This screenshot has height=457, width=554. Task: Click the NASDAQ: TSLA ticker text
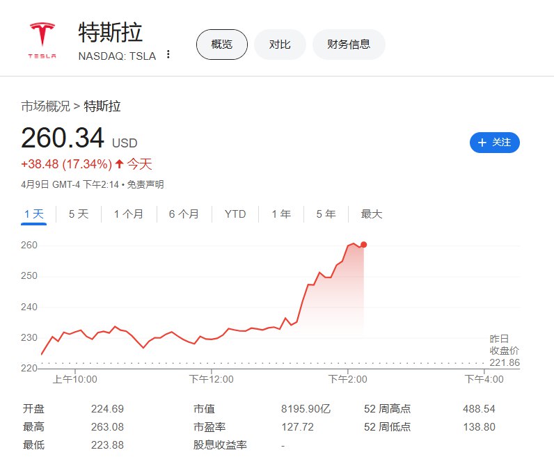coord(117,56)
